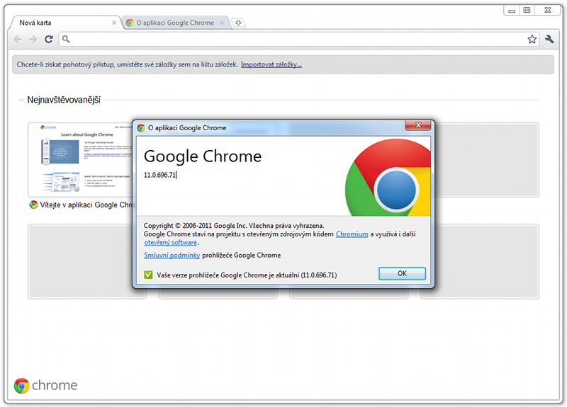This screenshot has width=567, height=407.
Task: Click version number field 11.0.696.71
Action: [160, 175]
